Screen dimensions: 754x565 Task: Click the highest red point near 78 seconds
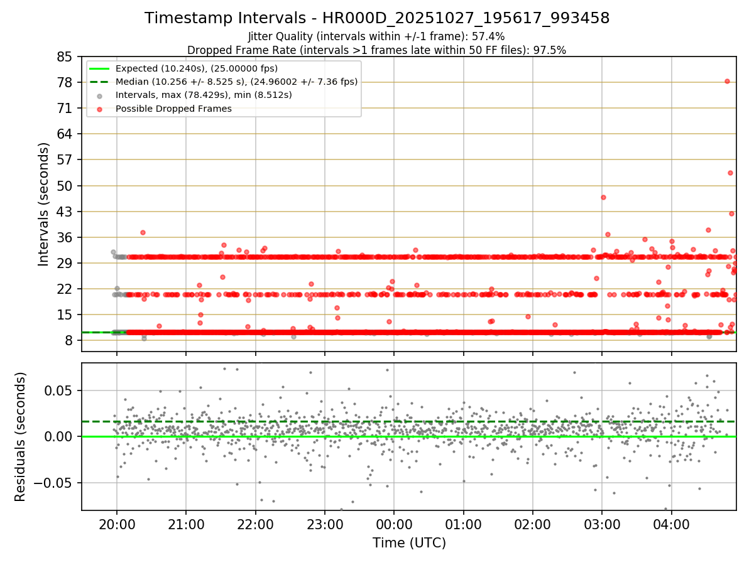pos(727,81)
